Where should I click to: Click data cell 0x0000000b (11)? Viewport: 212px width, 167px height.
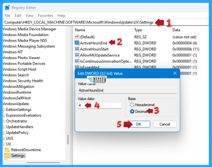pyautogui.click(x=186, y=49)
